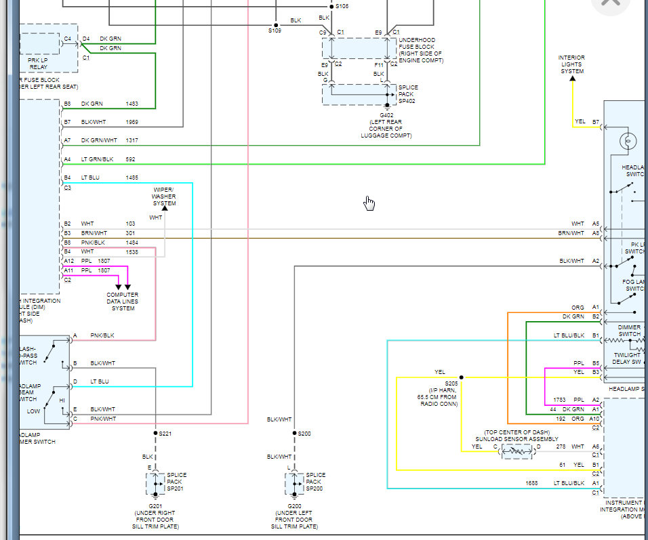Close the diagram viewer with the X button
The height and width of the screenshot is (540, 648).
point(611,3)
